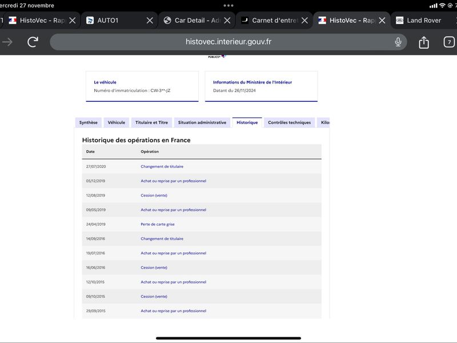Click Achat ou reprise dated 09/05/2019

click(174, 210)
